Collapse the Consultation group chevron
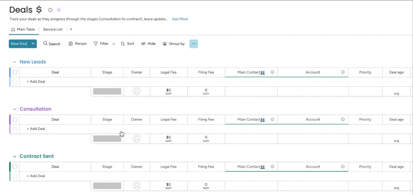 point(14,109)
